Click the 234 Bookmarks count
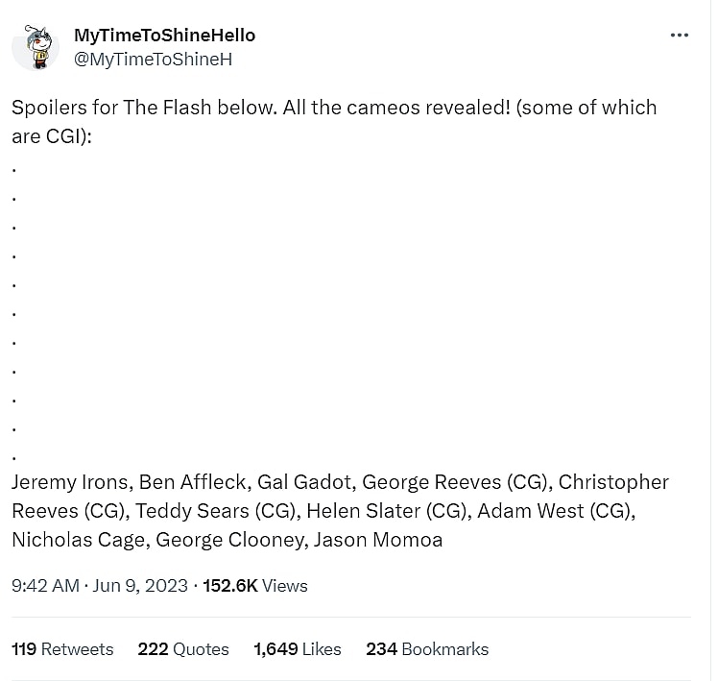The image size is (718, 681). click(427, 649)
